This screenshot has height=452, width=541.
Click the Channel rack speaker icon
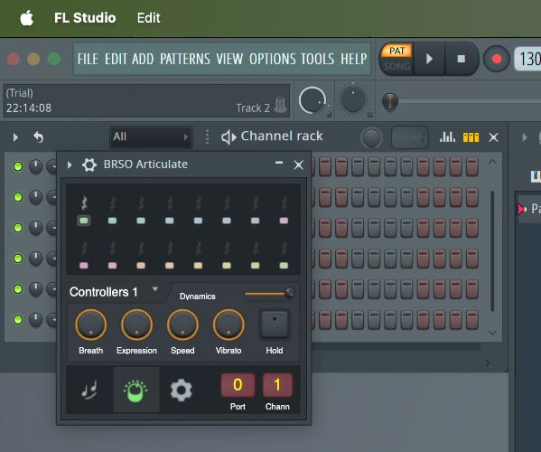(229, 137)
